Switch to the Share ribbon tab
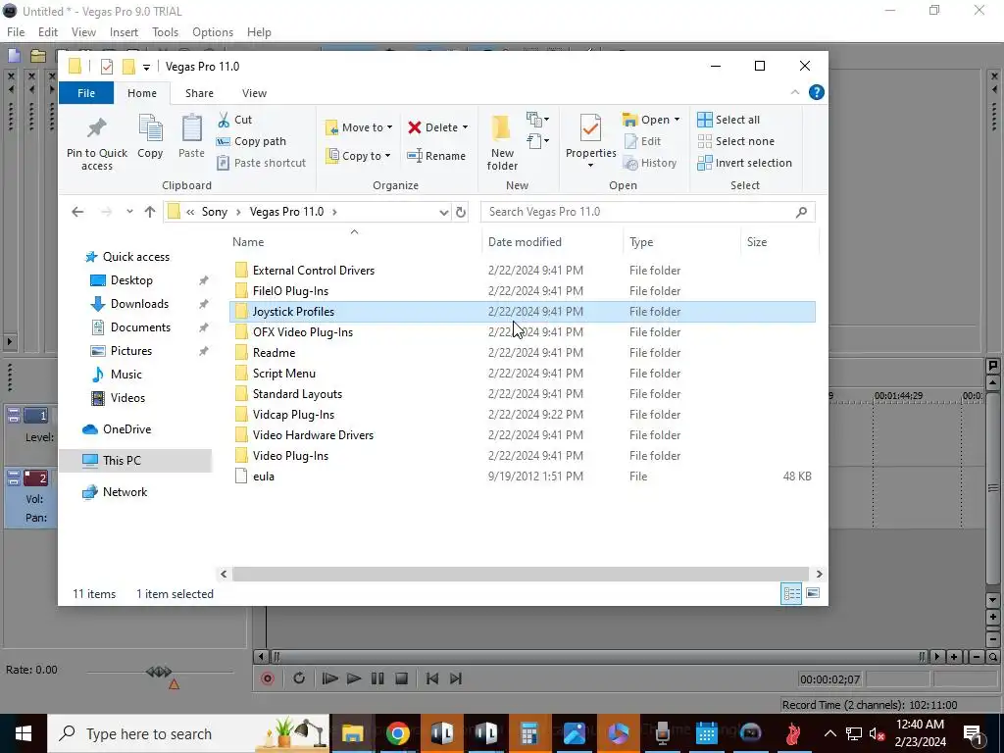 click(x=199, y=93)
